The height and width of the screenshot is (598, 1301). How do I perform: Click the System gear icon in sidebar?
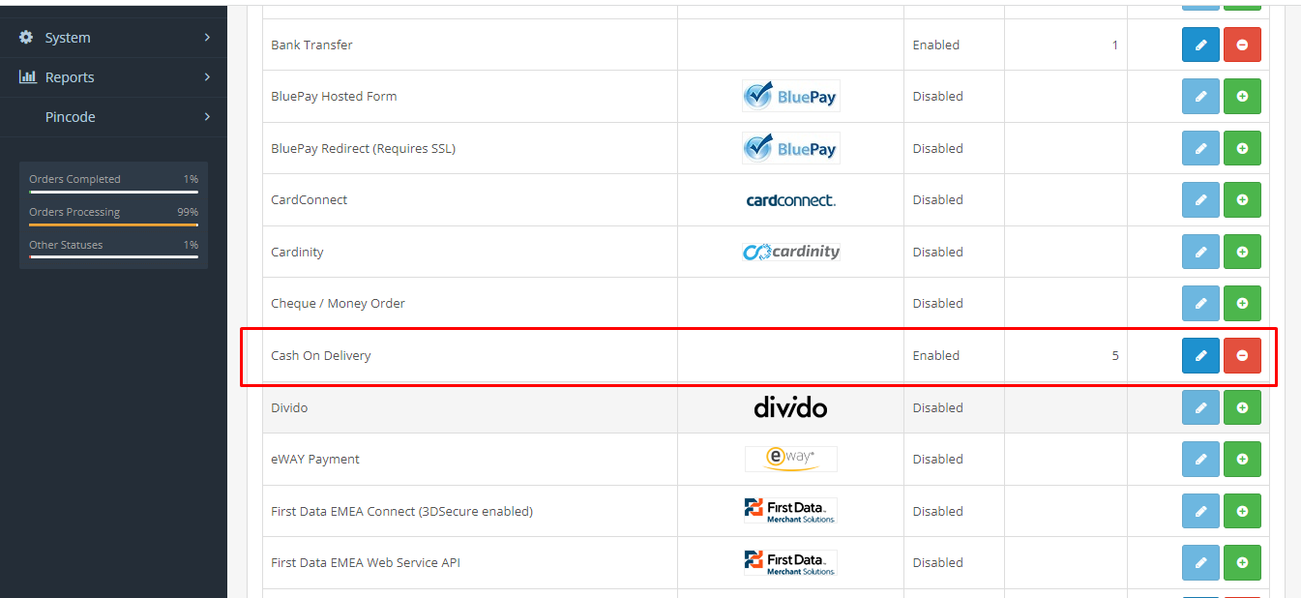(x=26, y=38)
